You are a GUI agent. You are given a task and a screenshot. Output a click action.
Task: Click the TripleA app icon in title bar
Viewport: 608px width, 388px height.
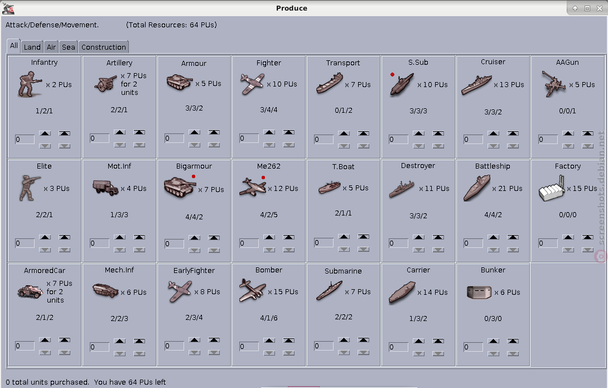[x=8, y=8]
